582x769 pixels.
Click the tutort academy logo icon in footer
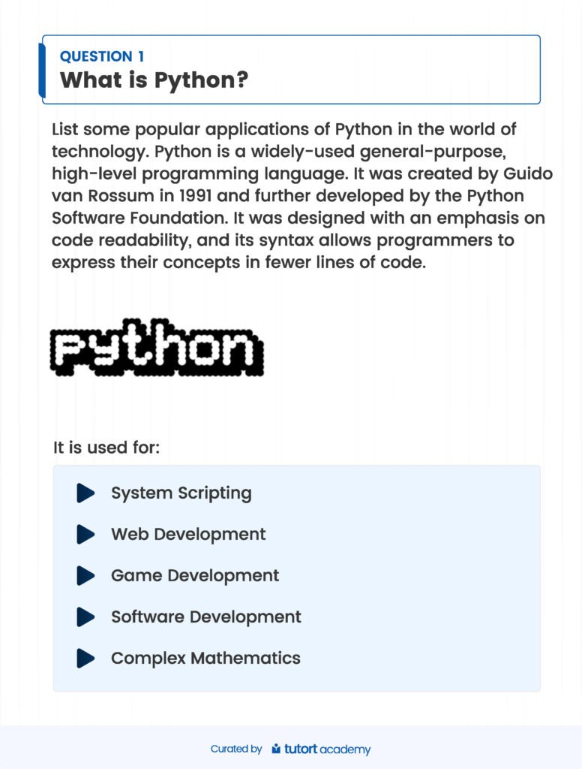click(x=276, y=749)
